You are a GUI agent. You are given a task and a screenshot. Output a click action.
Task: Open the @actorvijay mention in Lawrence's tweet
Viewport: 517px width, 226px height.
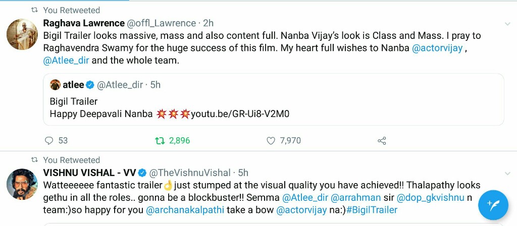pos(437,49)
